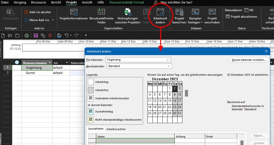Click the Undo arrow icon
Image resolution: width=274 pixels, height=145 pixels.
coord(66,35)
